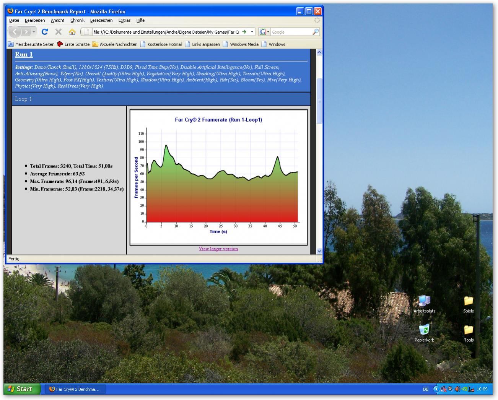
Task: Open the Windows bookmark
Action: [x=273, y=44]
